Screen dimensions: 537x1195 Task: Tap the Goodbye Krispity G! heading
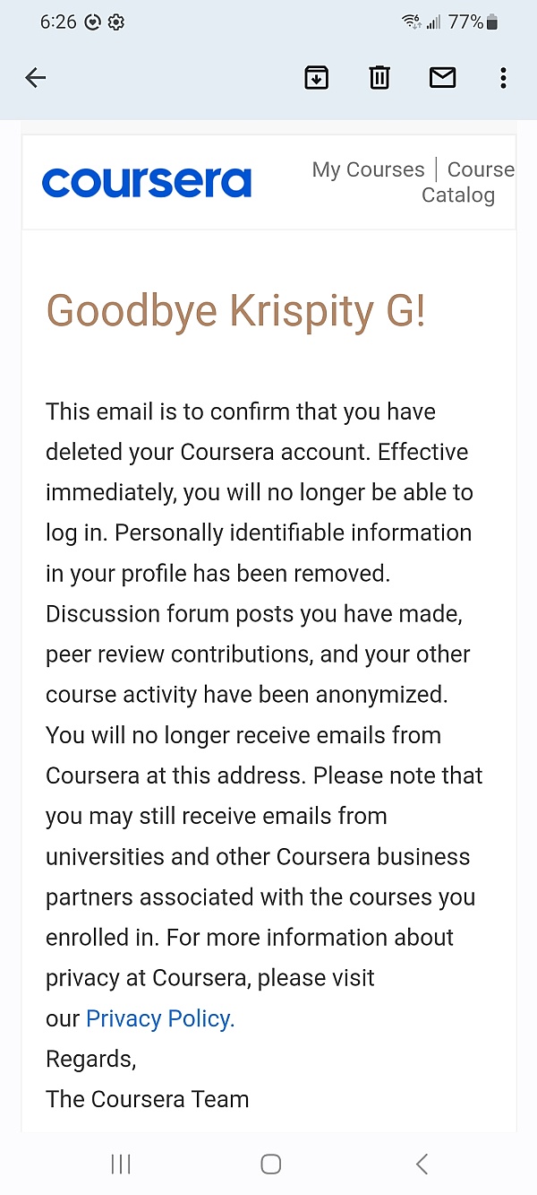click(236, 311)
